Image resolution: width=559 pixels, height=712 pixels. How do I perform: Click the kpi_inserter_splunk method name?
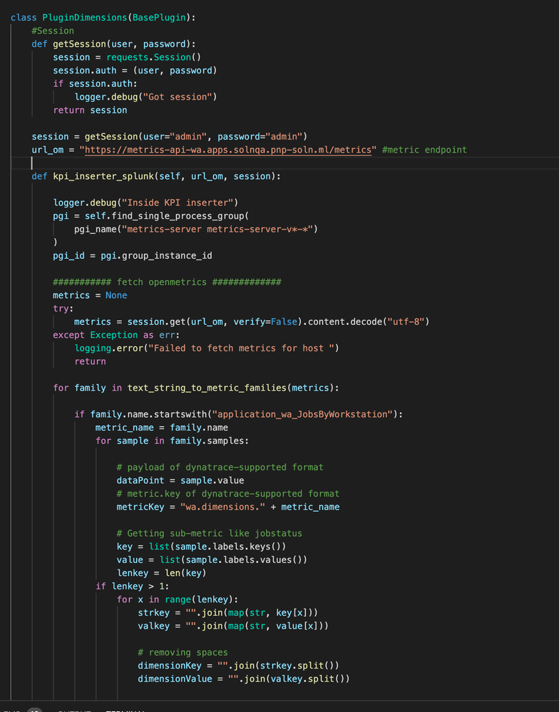click(100, 176)
